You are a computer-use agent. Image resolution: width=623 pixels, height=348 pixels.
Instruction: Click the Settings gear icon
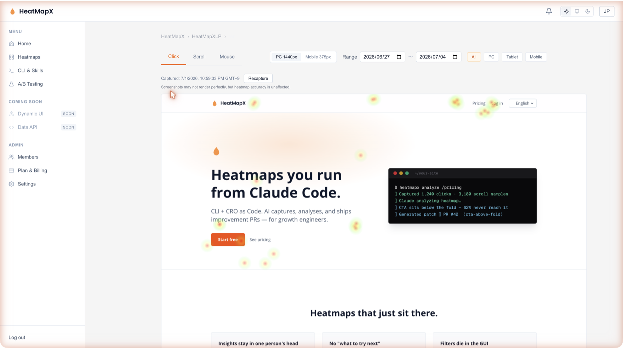pyautogui.click(x=11, y=184)
